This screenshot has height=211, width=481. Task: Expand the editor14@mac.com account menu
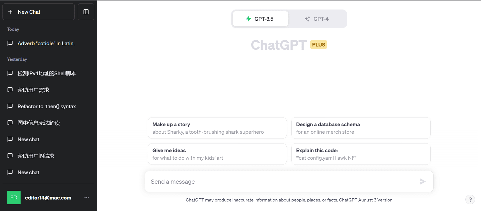(48, 198)
